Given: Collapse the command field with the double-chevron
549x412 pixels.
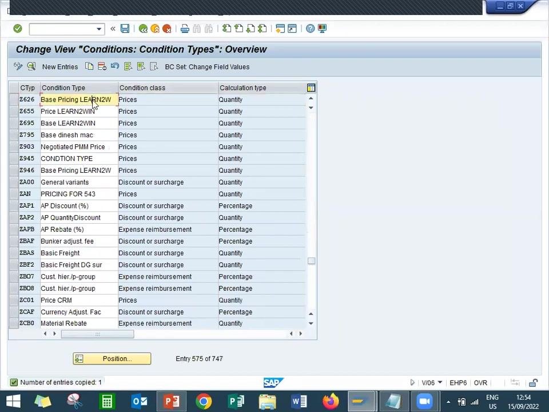Looking at the screenshot, I should [x=113, y=29].
